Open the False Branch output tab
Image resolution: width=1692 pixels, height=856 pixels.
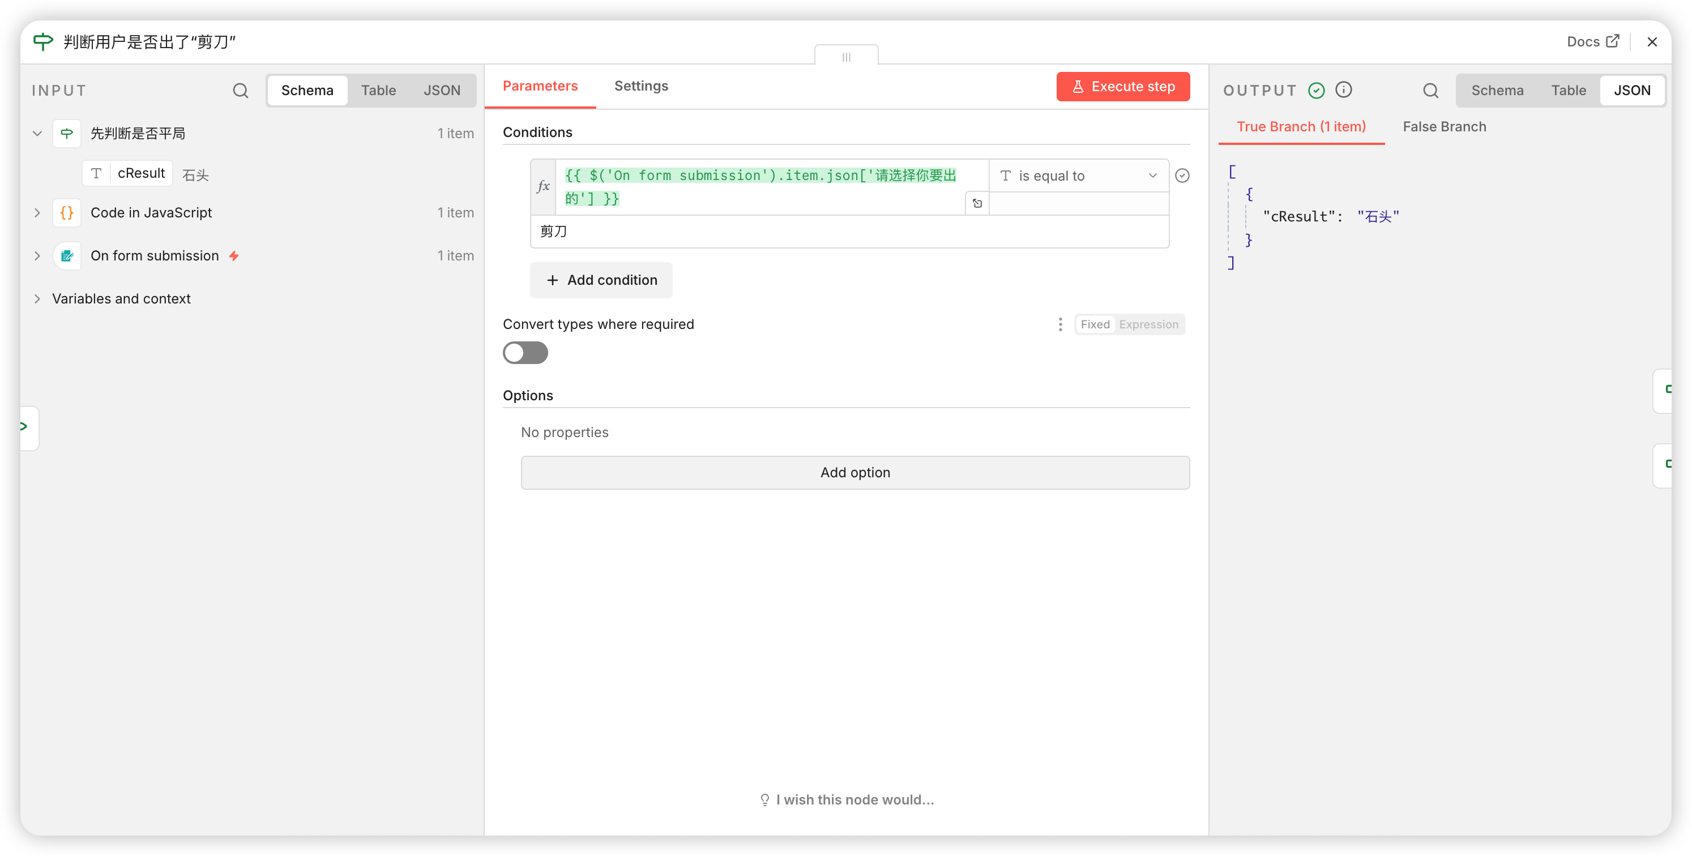click(x=1444, y=127)
